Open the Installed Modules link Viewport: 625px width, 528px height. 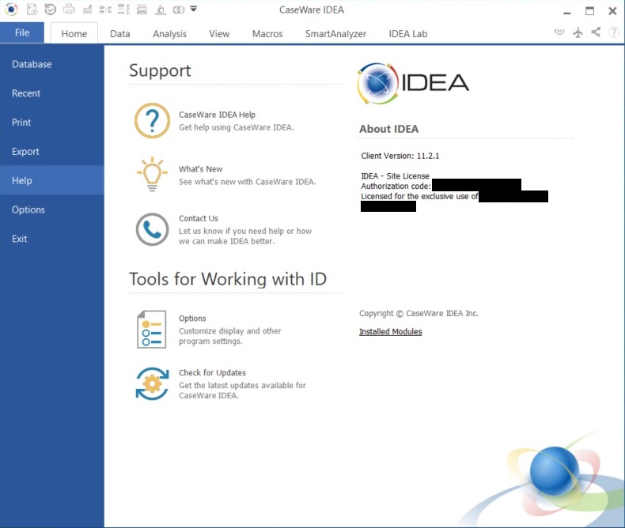390,332
